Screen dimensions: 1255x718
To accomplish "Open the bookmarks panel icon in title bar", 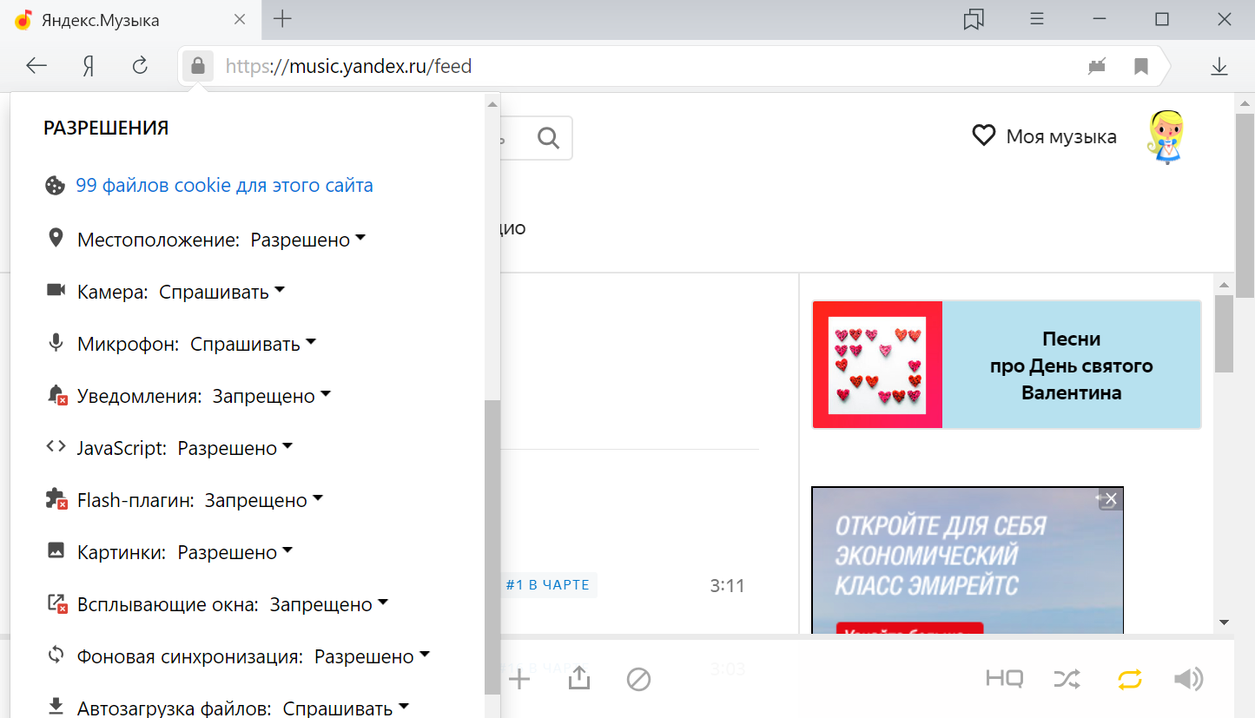I will 974,19.
